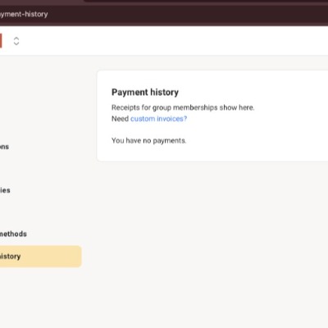Image resolution: width=328 pixels, height=328 pixels.
Task: Click empty sidebar area below highlighted history item
Action: [41, 298]
